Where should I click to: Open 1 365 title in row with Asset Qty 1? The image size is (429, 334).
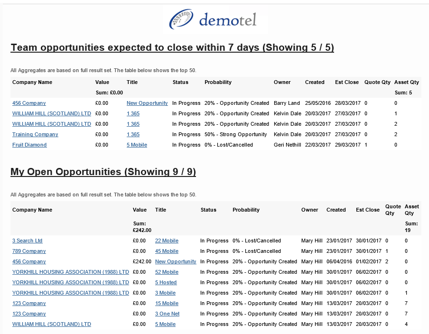[133, 113]
